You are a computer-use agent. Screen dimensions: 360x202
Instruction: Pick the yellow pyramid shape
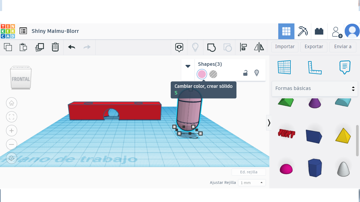[x=343, y=136]
